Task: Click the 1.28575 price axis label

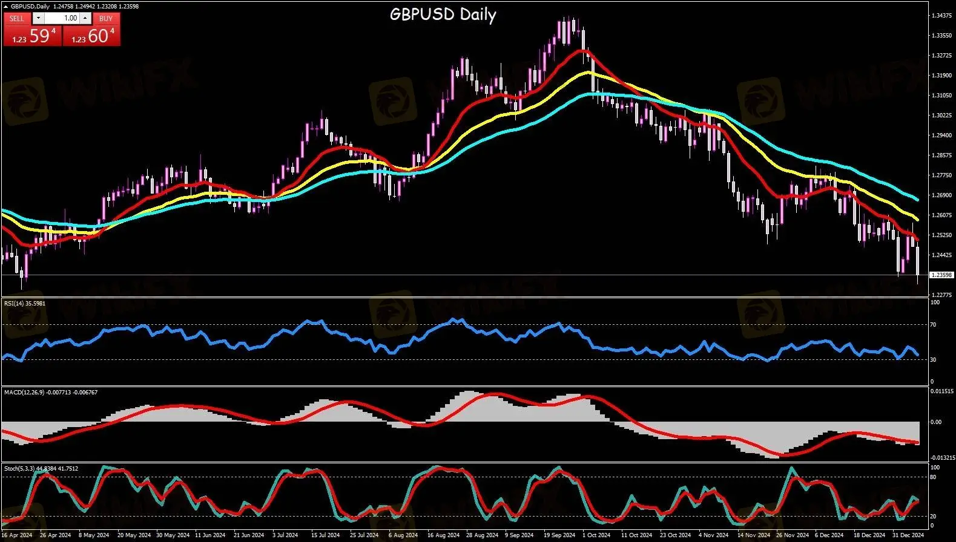Action: click(941, 155)
